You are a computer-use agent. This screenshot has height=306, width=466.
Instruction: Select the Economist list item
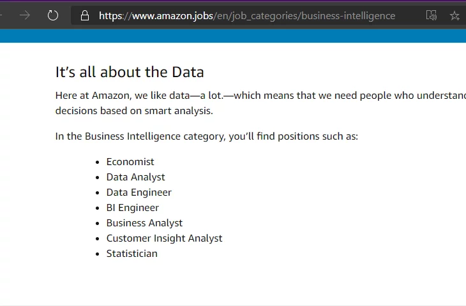pos(130,162)
